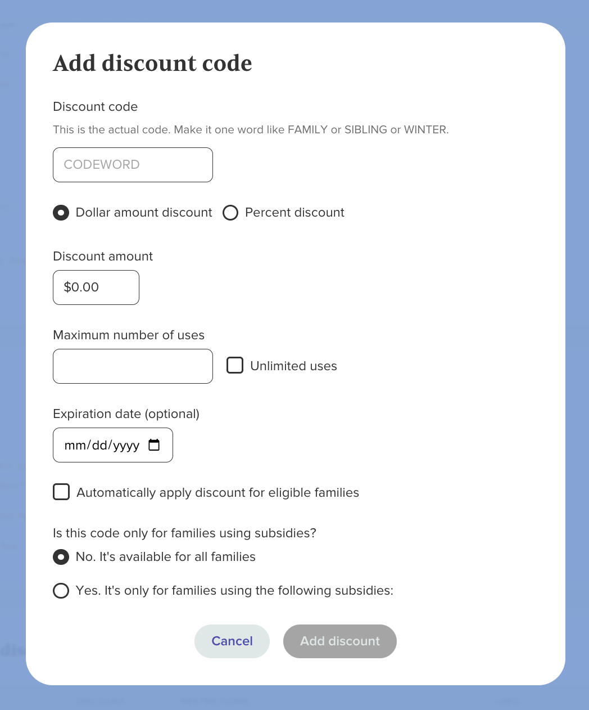The height and width of the screenshot is (710, 589).
Task: Select the Percent discount option
Action: coord(230,213)
